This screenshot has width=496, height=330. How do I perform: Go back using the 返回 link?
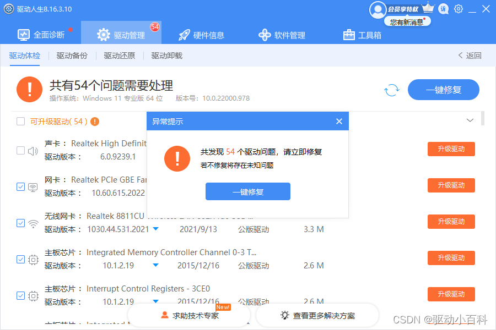click(470, 56)
